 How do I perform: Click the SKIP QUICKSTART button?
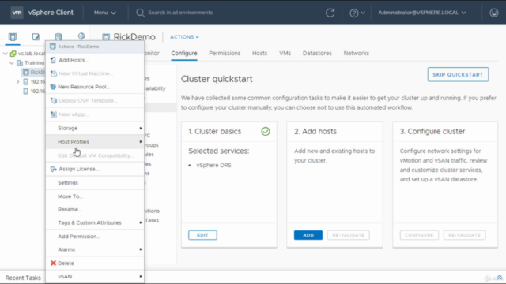point(458,74)
